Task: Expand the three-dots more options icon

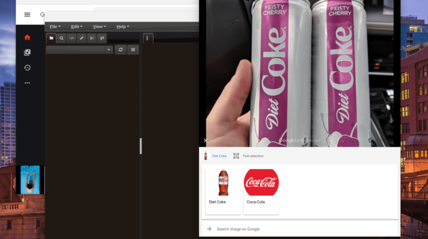Action: [x=27, y=83]
